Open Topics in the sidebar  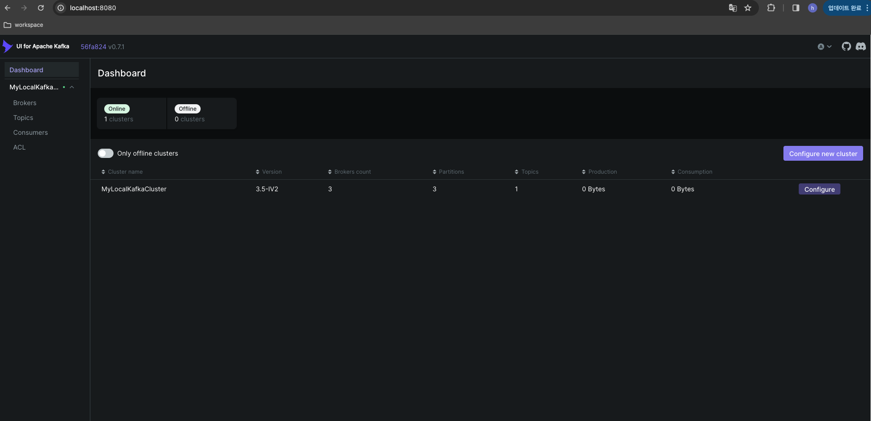click(x=23, y=118)
